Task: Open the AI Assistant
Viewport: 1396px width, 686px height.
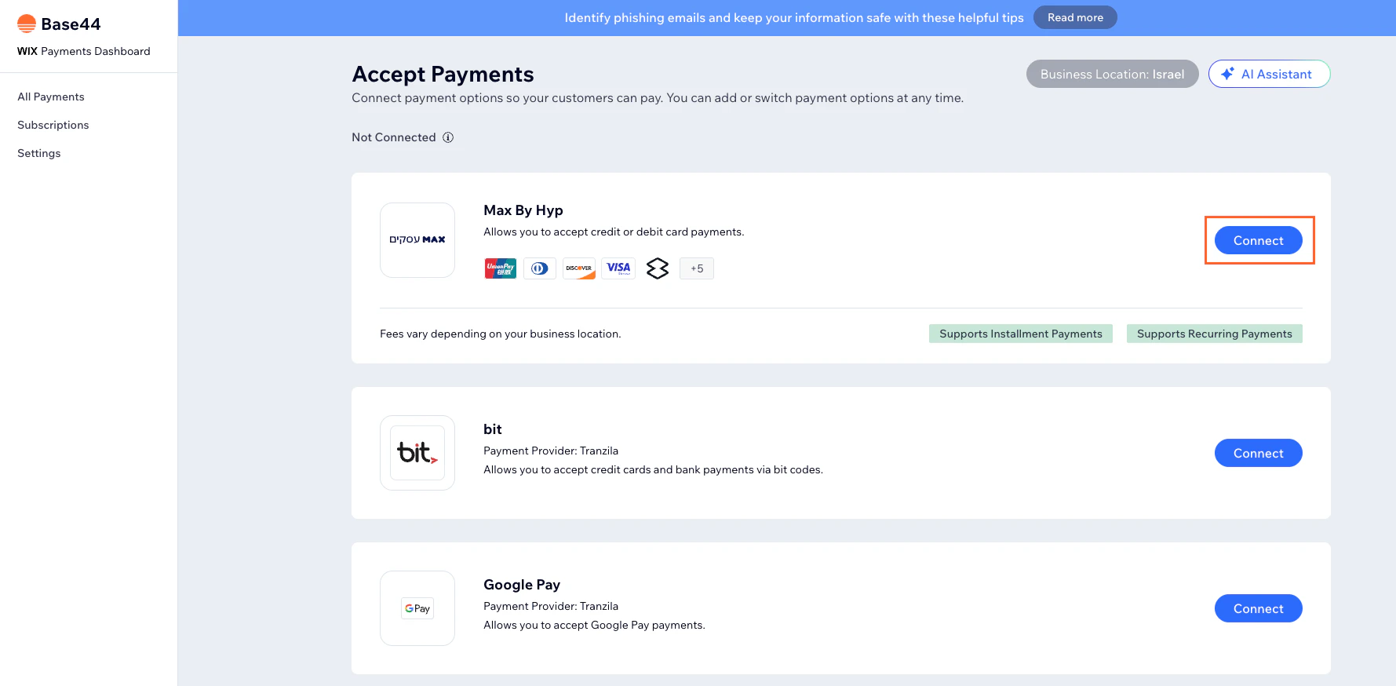Action: (1270, 74)
